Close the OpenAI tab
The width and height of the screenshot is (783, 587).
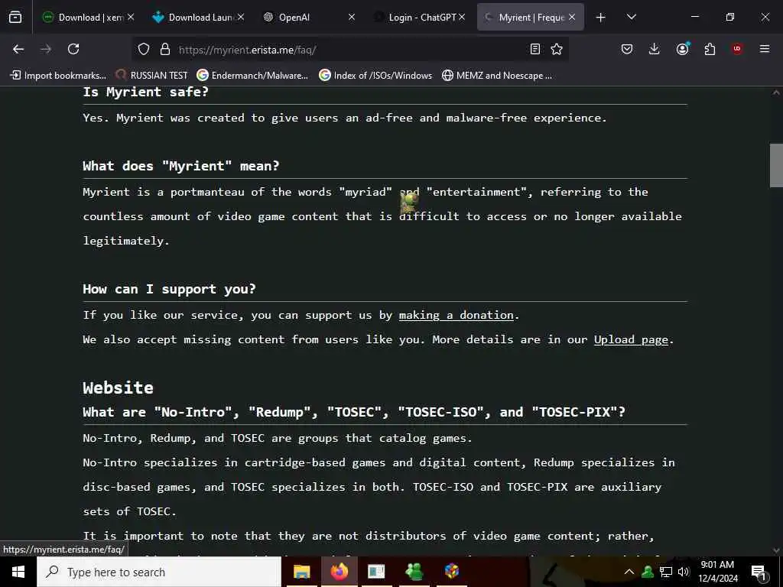tap(352, 18)
